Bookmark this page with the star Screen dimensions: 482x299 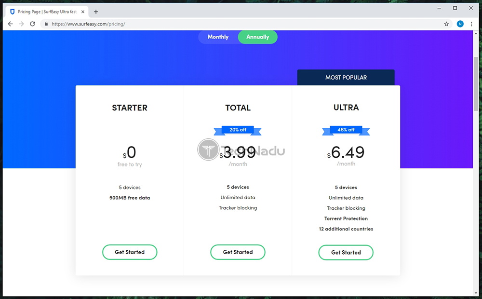[x=446, y=24]
